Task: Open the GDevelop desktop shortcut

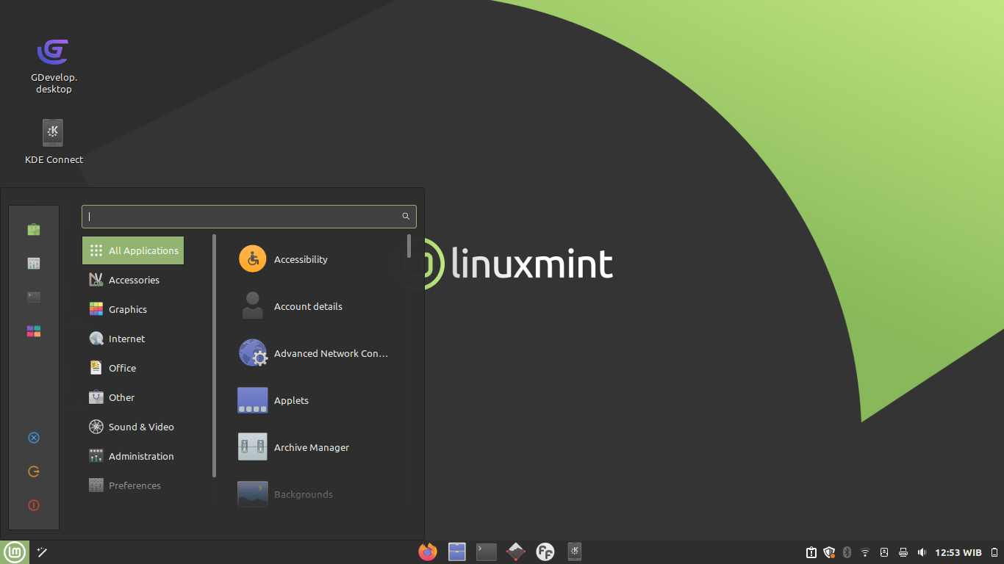Action: pyautogui.click(x=54, y=65)
